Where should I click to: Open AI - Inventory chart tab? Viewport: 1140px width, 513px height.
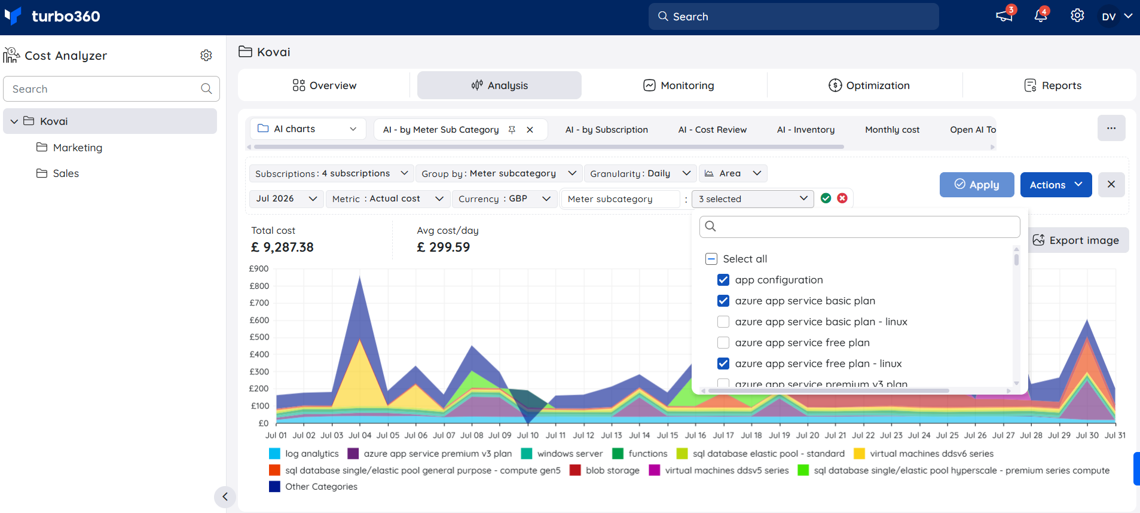(x=806, y=130)
